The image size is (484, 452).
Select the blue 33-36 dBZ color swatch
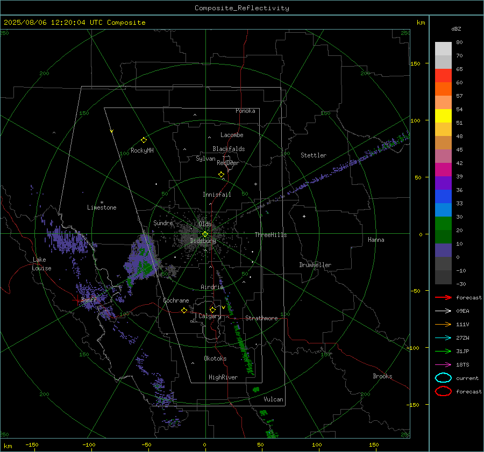443,197
